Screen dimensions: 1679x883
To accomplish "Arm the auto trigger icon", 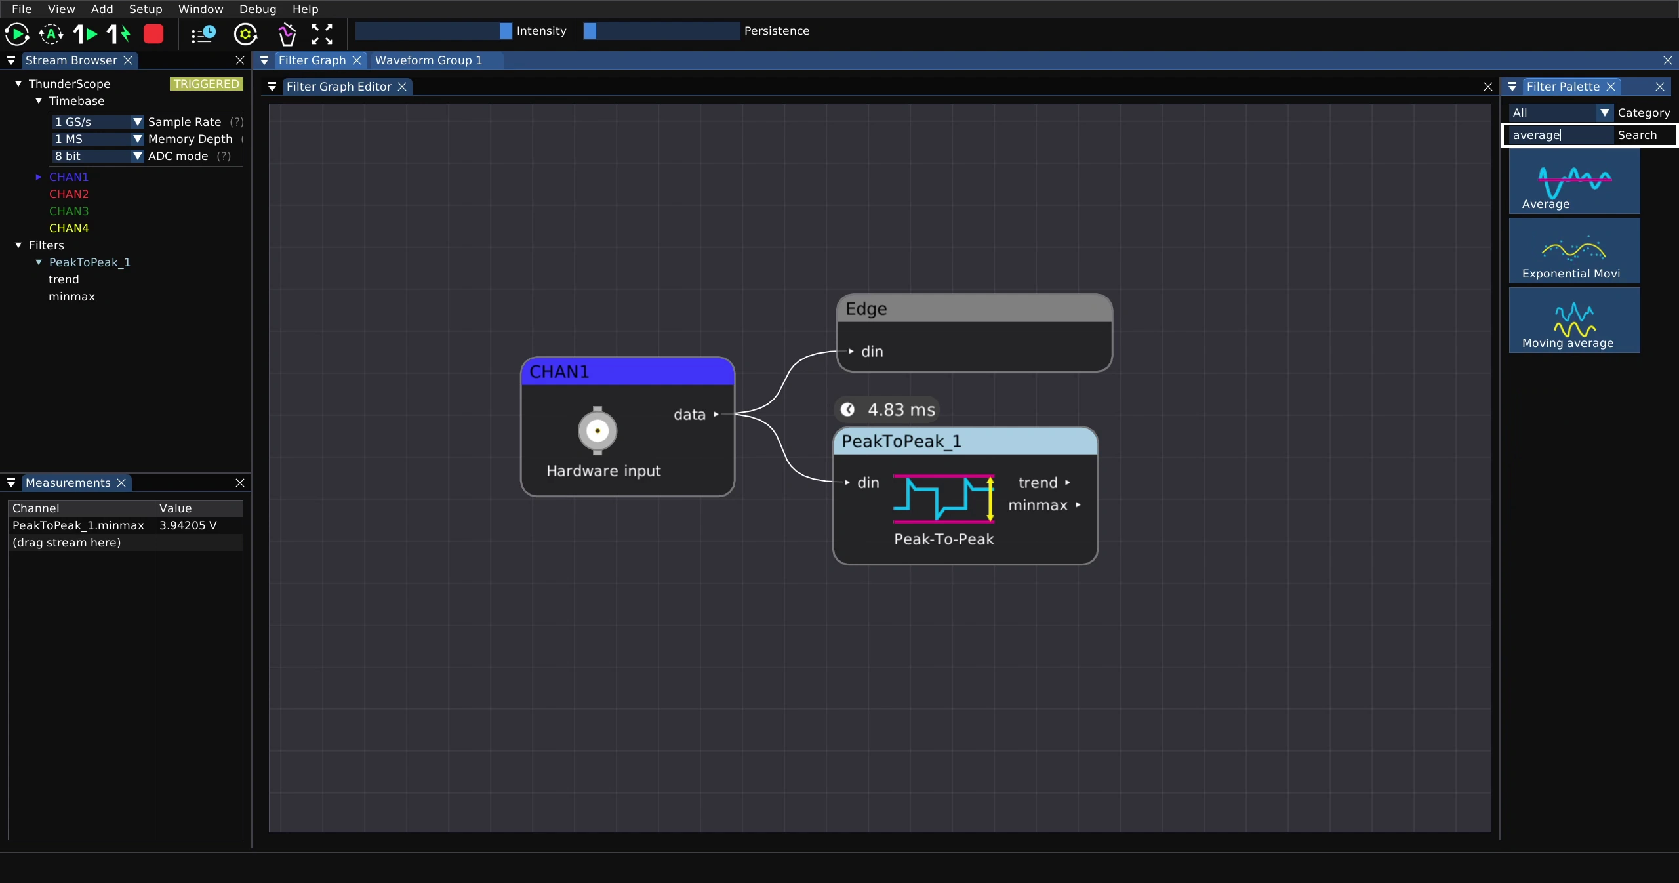I will point(51,34).
